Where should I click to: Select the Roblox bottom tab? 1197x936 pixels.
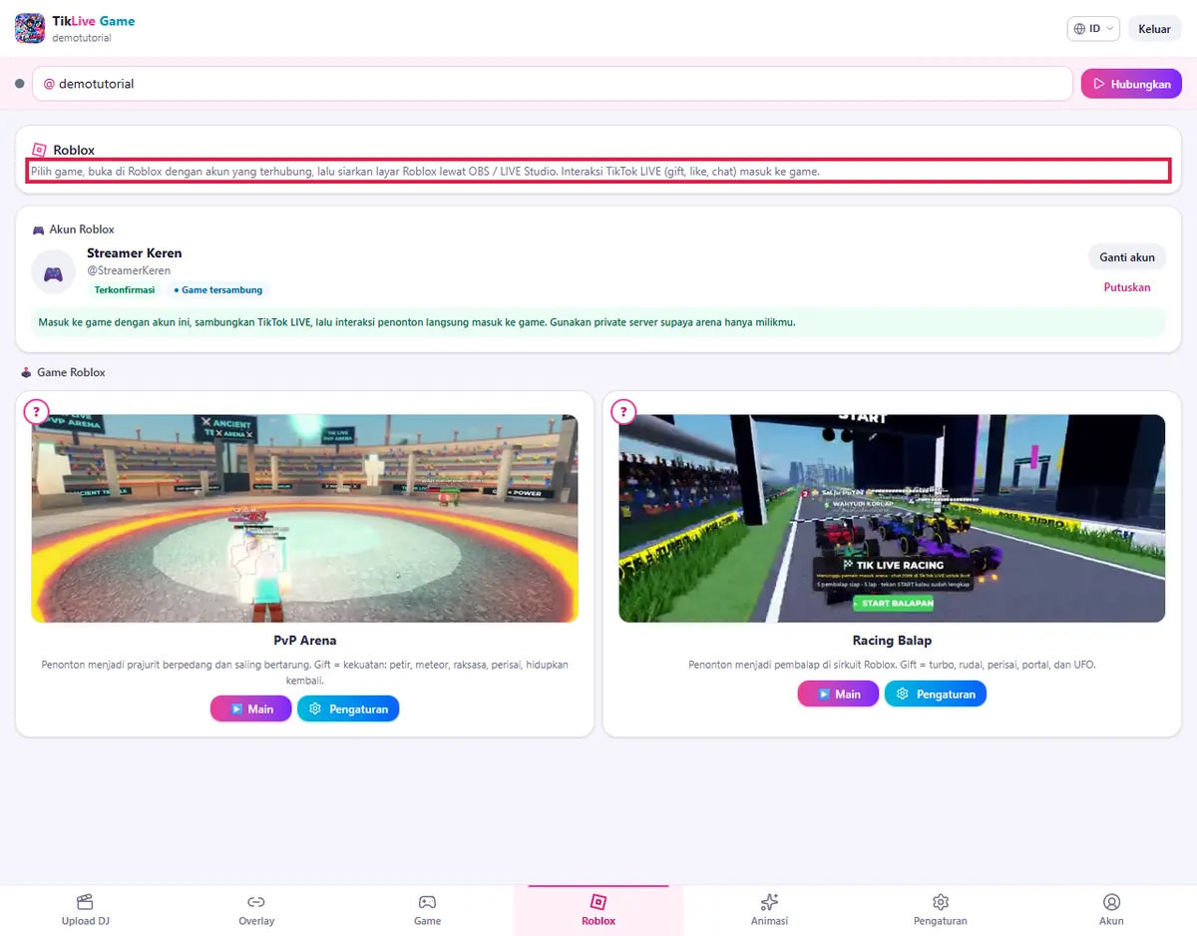(x=598, y=909)
